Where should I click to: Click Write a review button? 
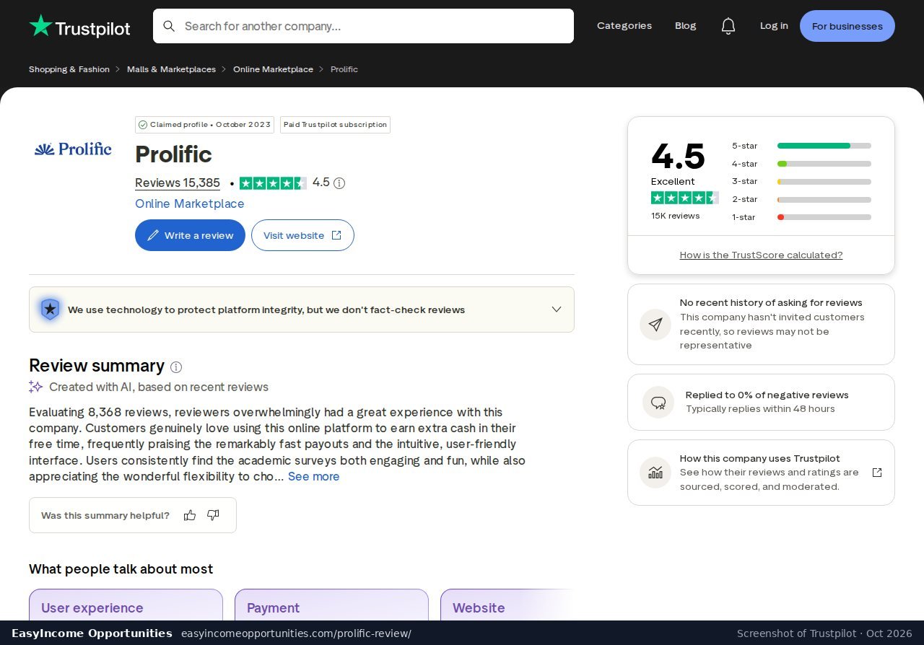point(190,235)
